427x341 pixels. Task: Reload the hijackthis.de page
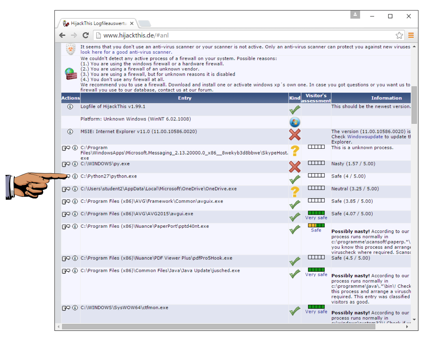pos(86,35)
